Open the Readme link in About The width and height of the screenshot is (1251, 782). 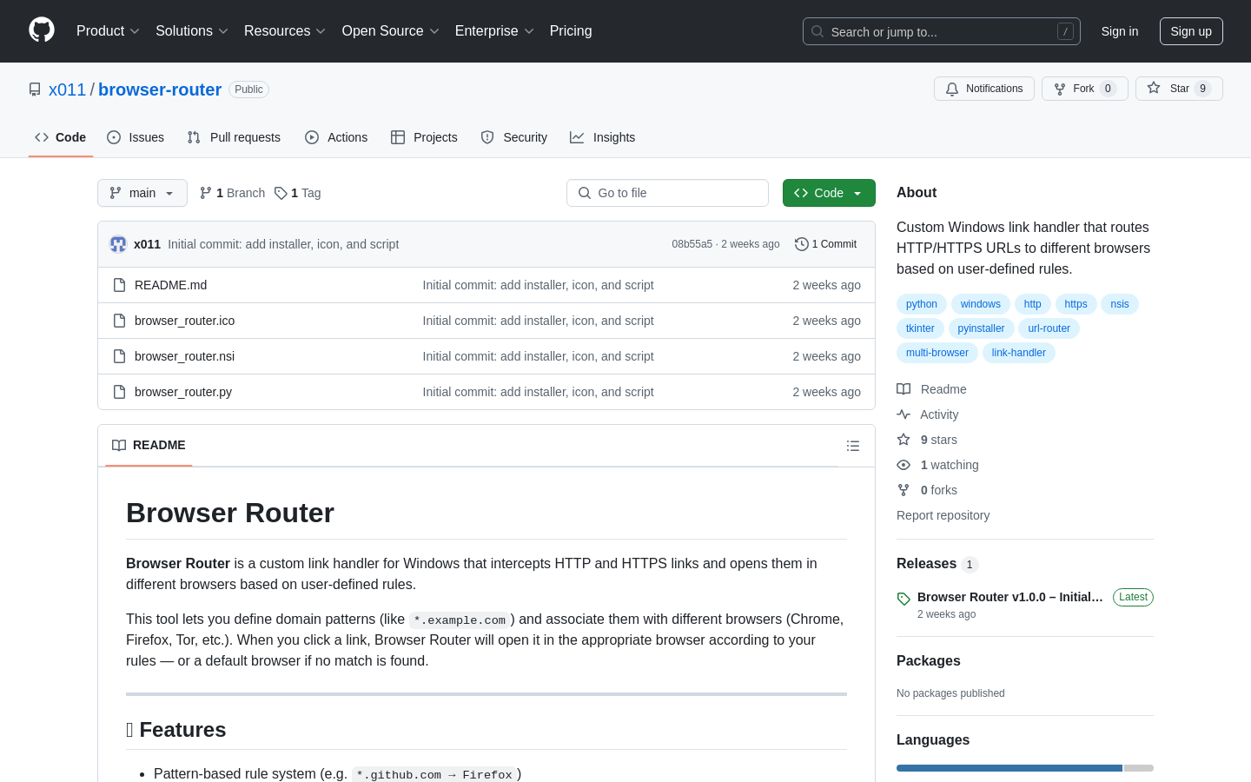(x=931, y=389)
